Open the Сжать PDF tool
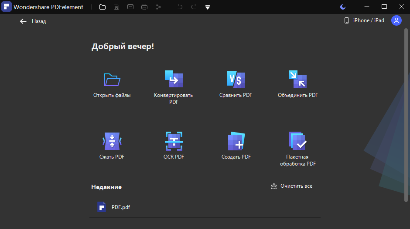 coord(112,146)
